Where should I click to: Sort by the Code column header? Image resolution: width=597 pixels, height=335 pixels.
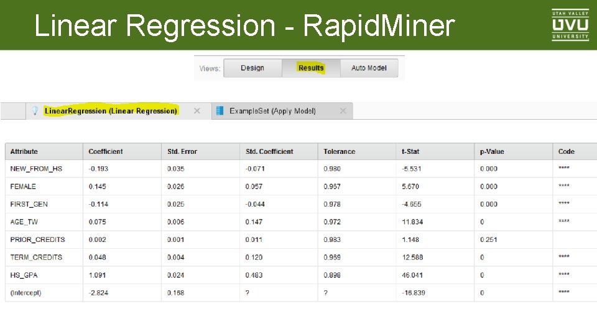pyautogui.click(x=575, y=151)
